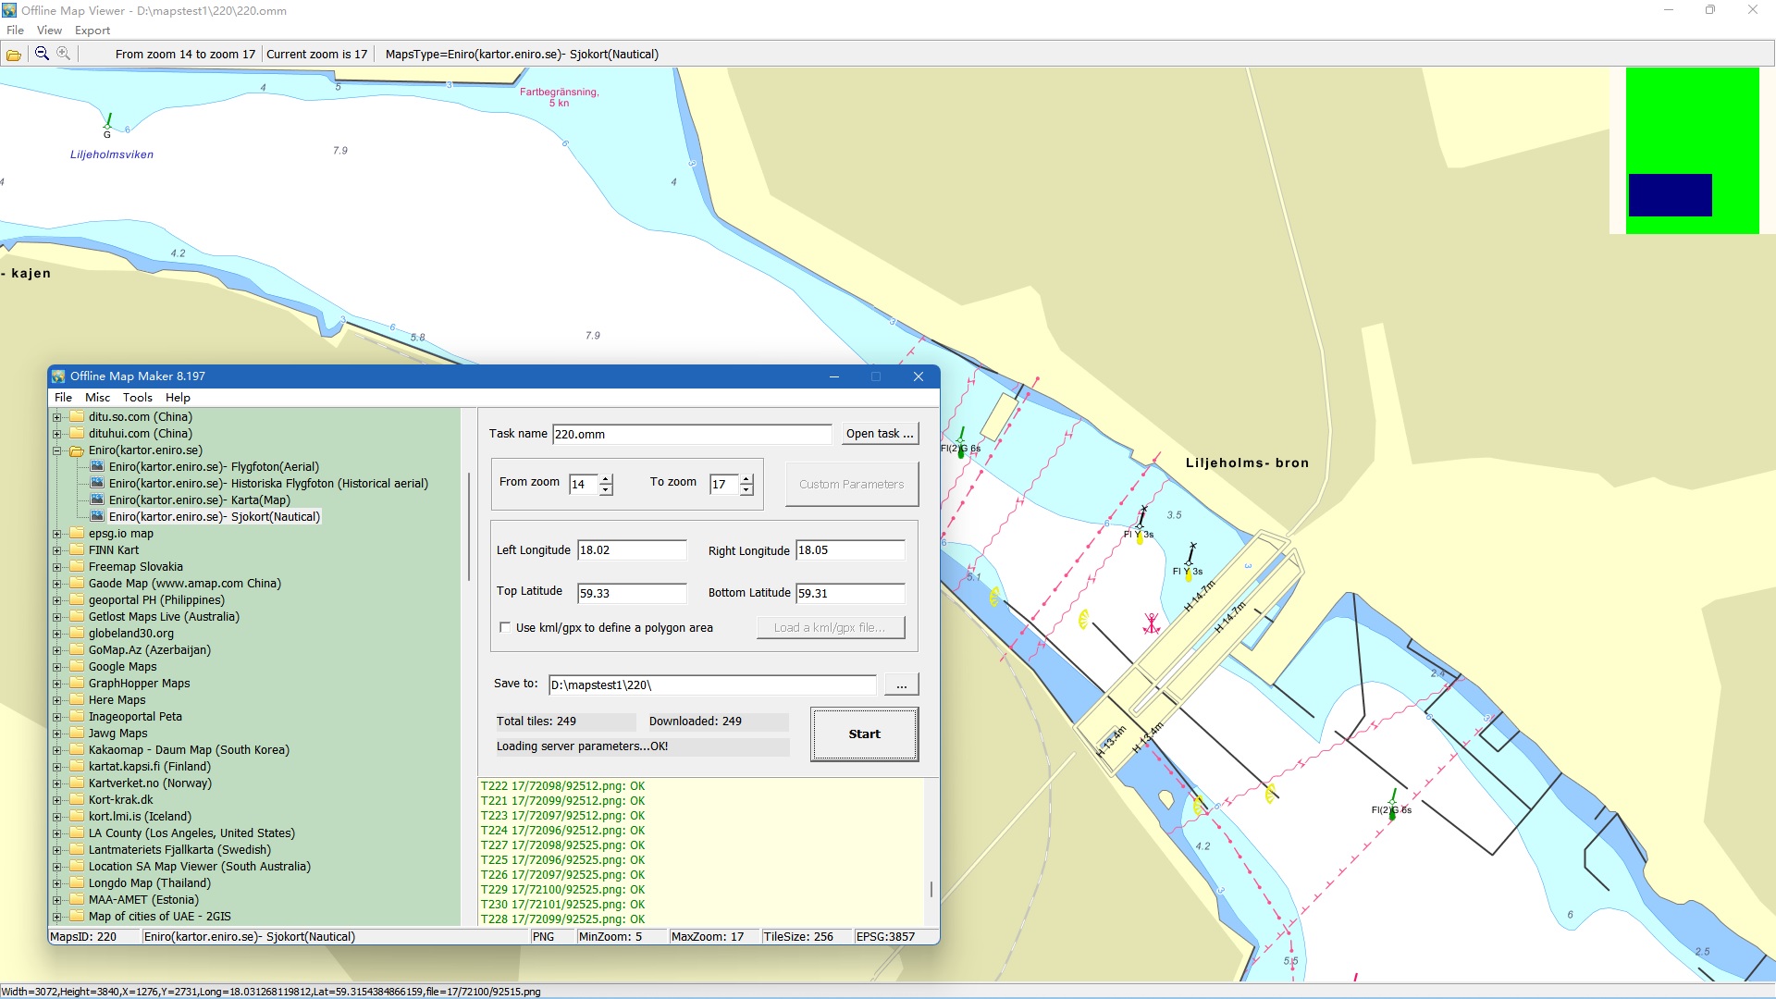The image size is (1776, 999).
Task: Click the blue rectangle in overview minimap
Action: point(1670,195)
